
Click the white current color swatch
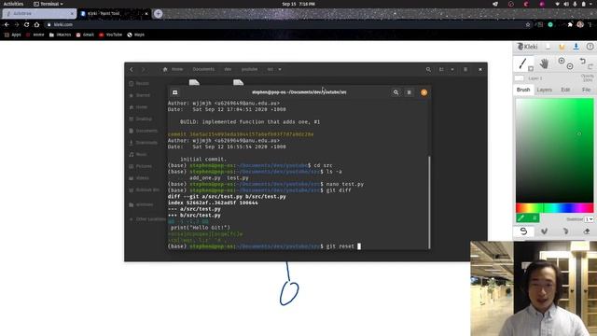click(x=519, y=78)
